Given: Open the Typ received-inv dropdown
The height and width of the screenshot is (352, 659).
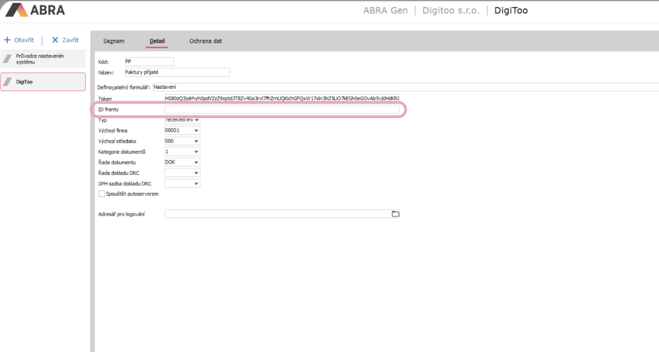Looking at the screenshot, I should (x=197, y=120).
